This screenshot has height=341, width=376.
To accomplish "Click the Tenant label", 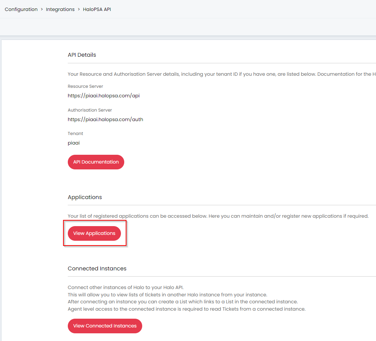I will pos(75,134).
